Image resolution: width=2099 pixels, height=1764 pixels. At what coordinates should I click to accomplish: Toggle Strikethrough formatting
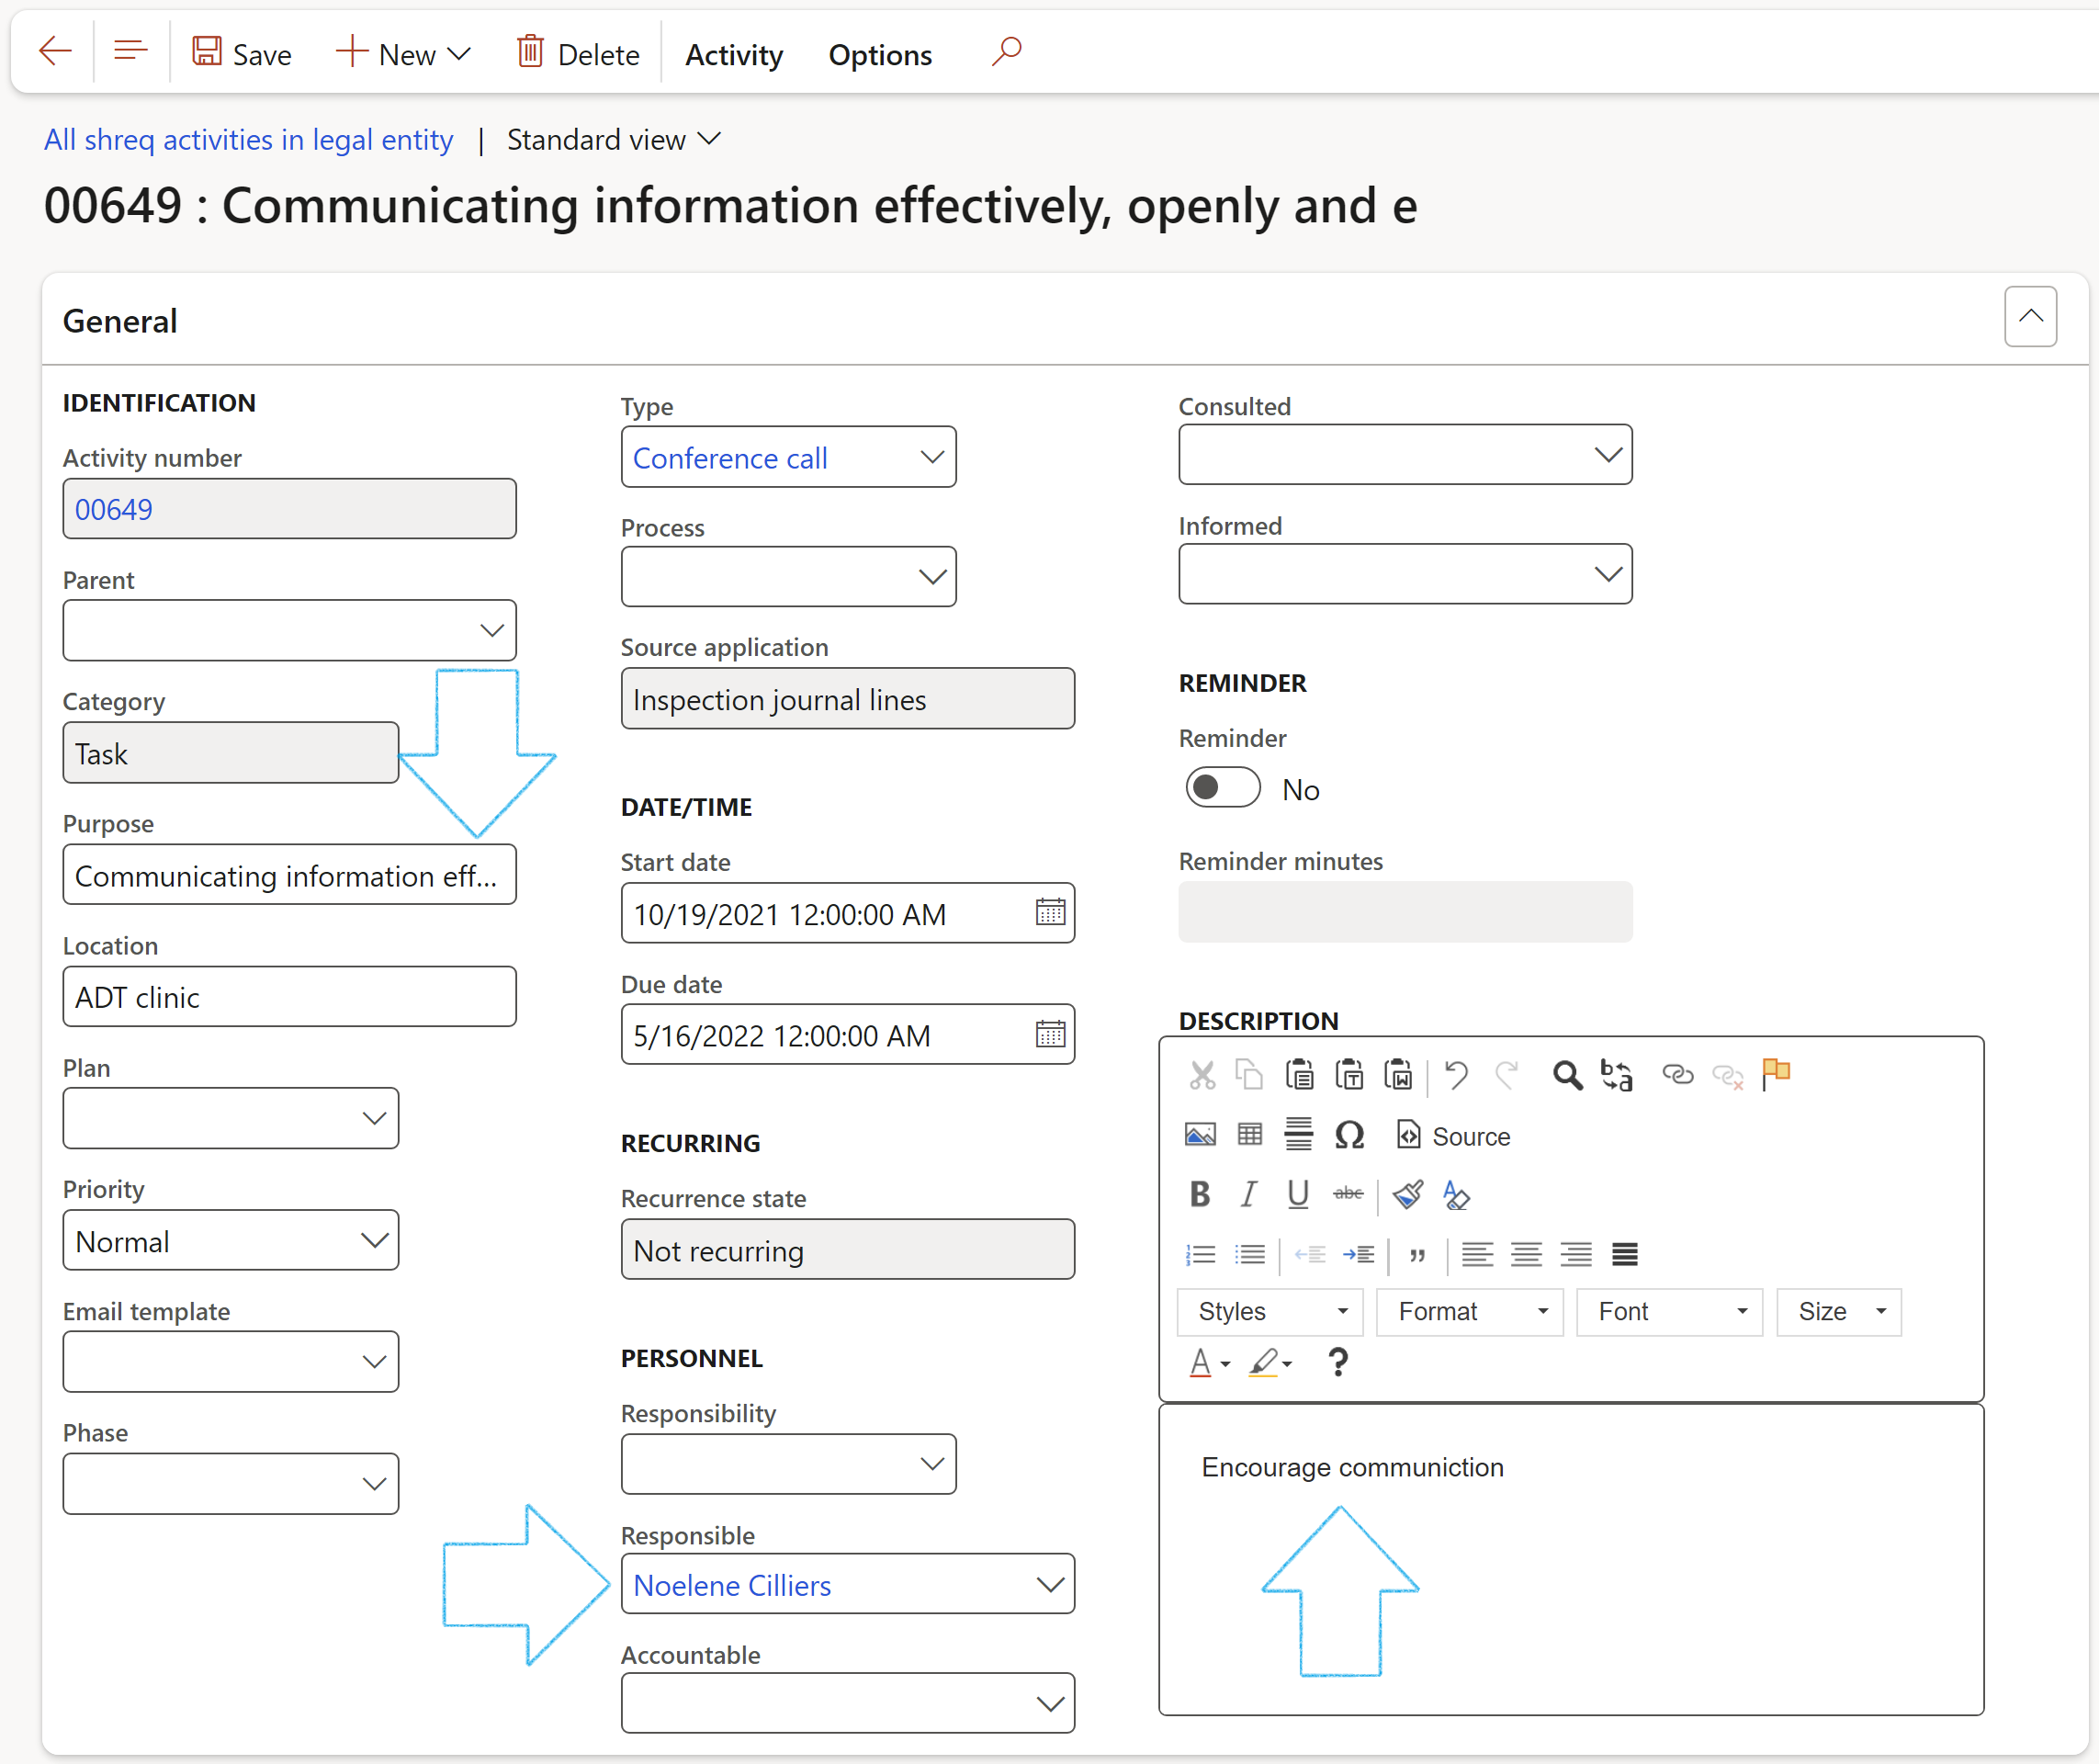[x=1348, y=1193]
